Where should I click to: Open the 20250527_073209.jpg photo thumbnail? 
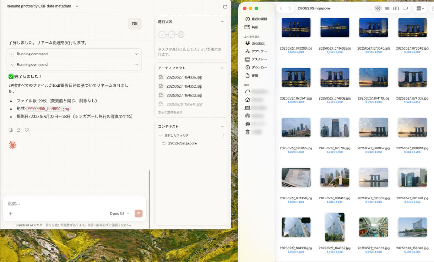coord(296,27)
